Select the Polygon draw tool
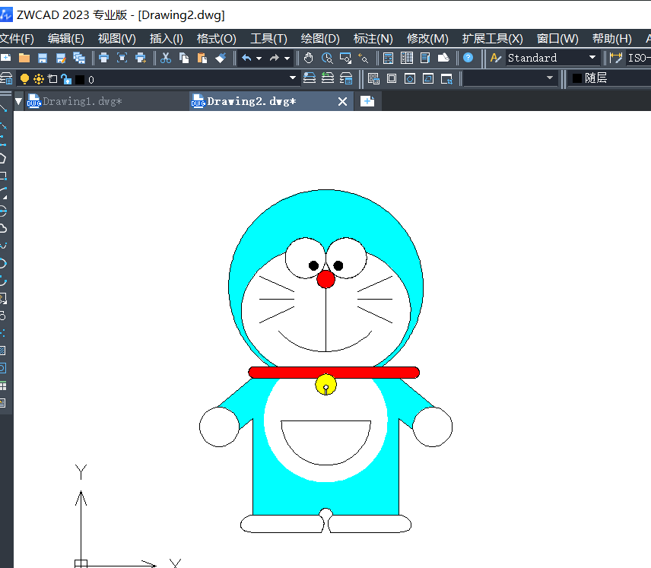This screenshot has width=651, height=568. pyautogui.click(x=3, y=158)
